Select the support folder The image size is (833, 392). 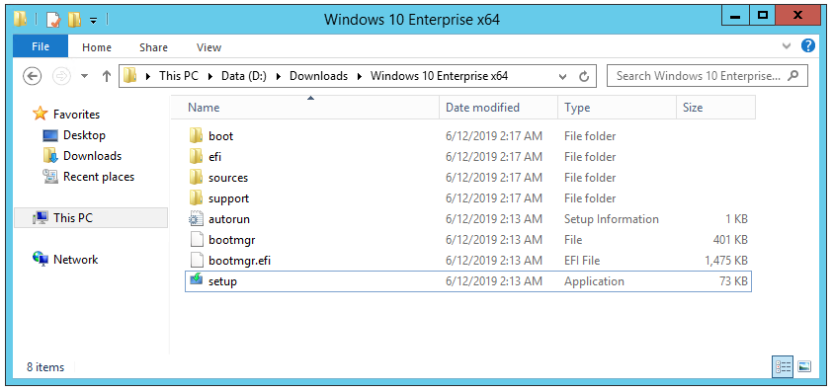468,198
